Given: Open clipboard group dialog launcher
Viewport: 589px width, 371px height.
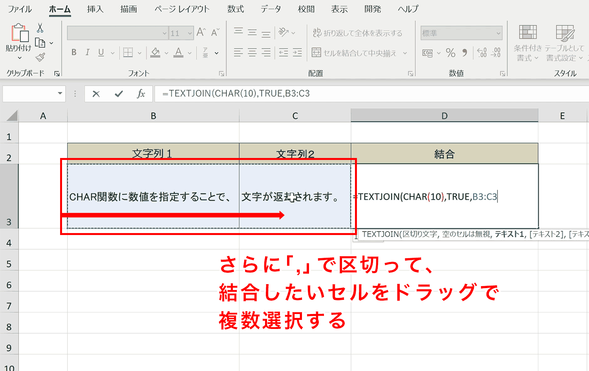Looking at the screenshot, I should 57,73.
